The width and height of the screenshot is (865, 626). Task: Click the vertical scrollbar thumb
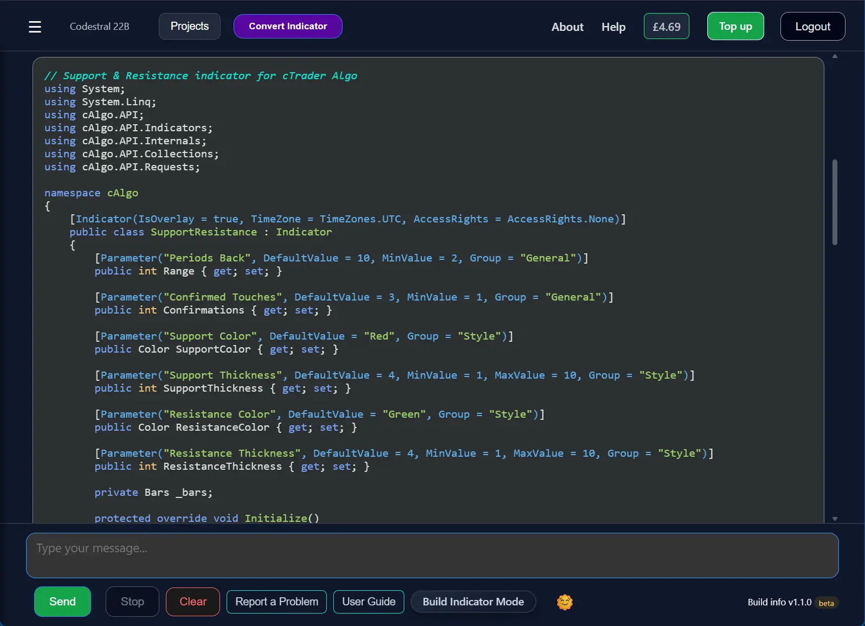[x=835, y=202]
